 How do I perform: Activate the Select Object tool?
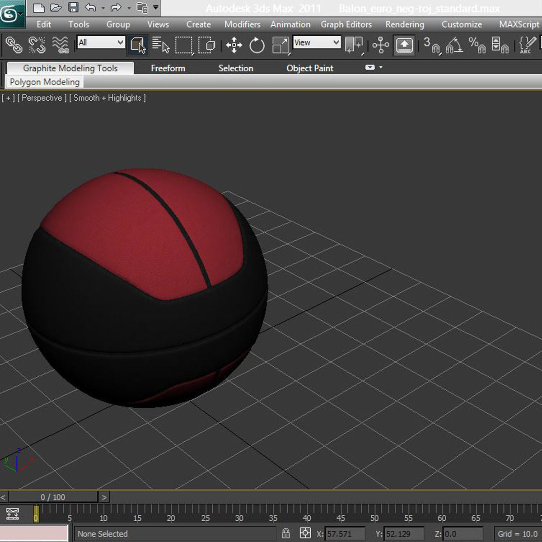pyautogui.click(x=138, y=45)
